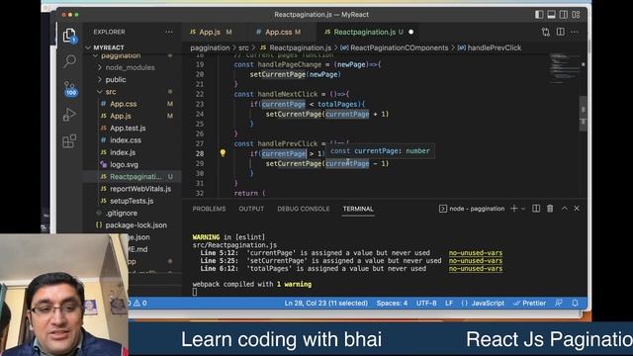
Task: Click Ln 28, Col 23 cursor position status
Action: [325, 303]
